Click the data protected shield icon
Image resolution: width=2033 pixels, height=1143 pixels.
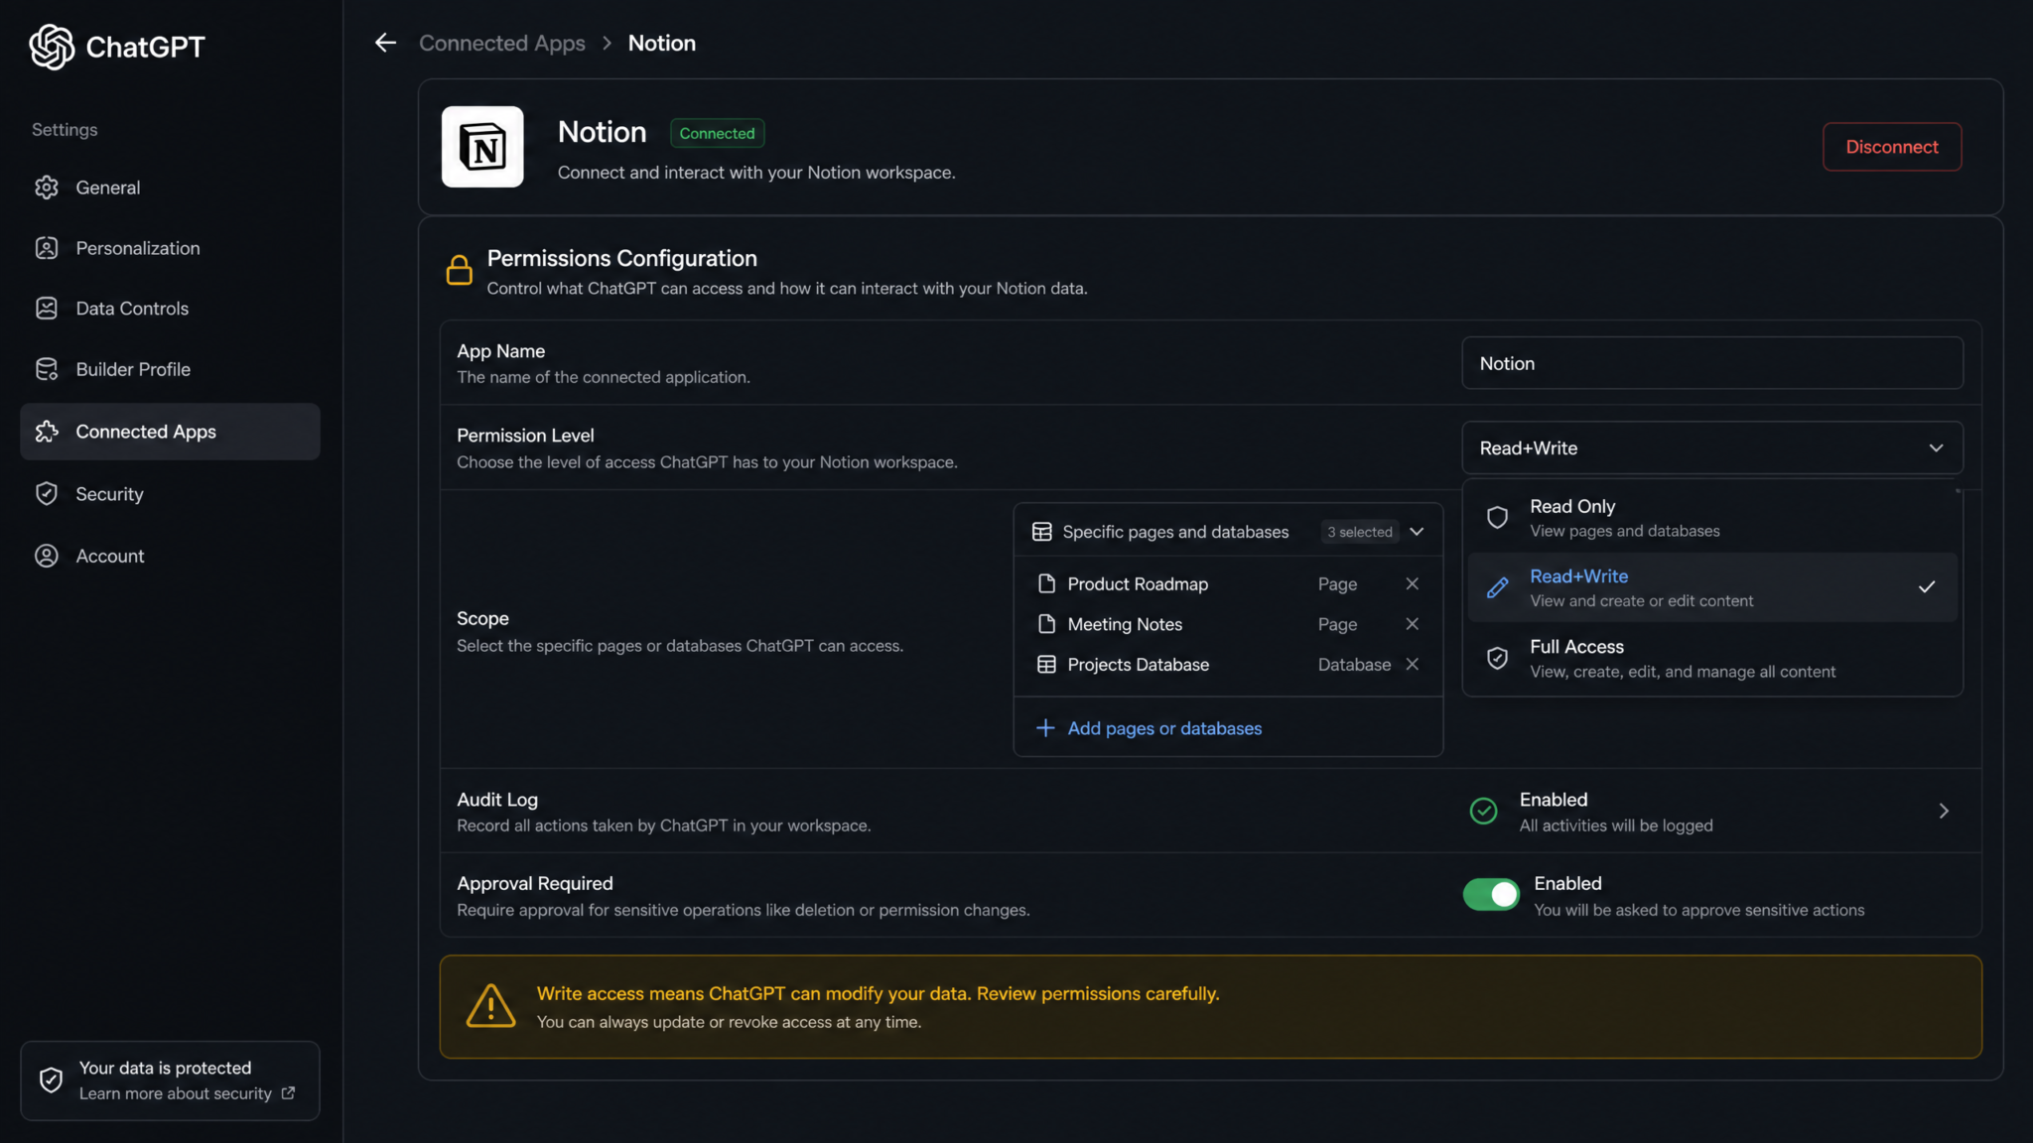click(51, 1079)
